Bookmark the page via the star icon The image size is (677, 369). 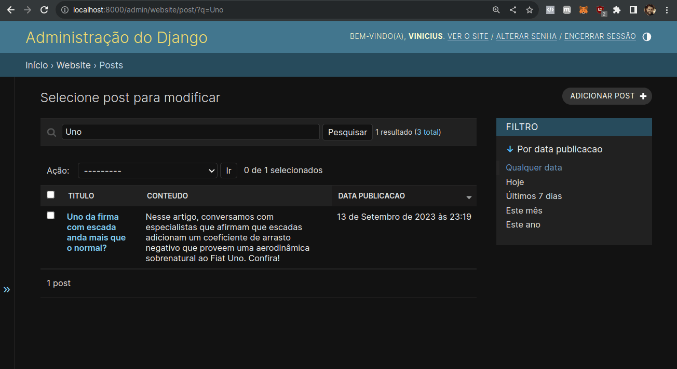pos(529,10)
